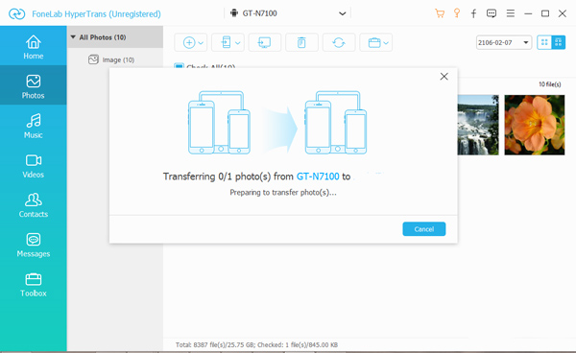Open the Toolbox section
This screenshot has height=353, width=576.
(33, 284)
